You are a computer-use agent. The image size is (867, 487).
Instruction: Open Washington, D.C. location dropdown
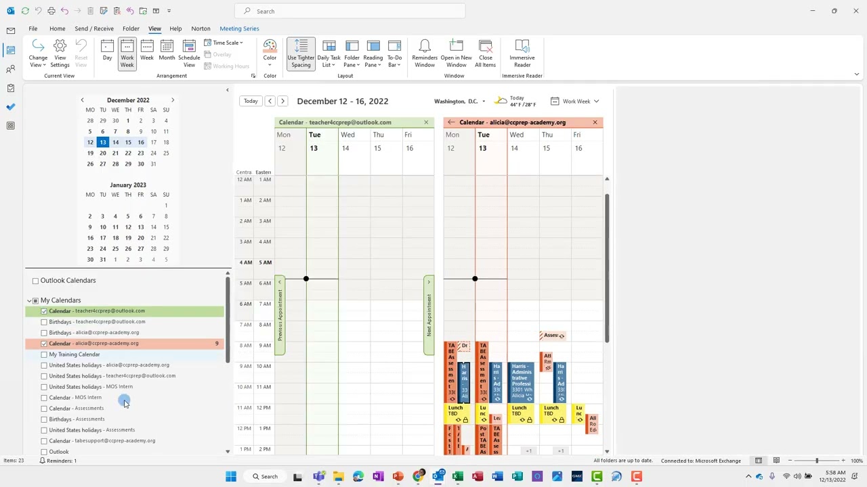tap(460, 101)
